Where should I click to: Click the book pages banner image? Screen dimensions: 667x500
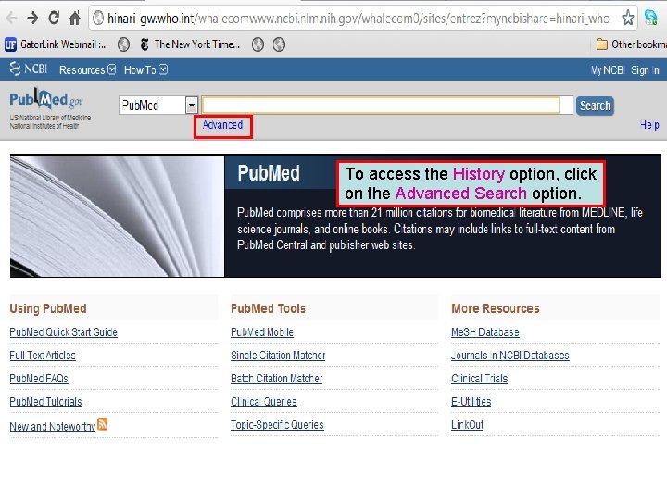point(117,216)
